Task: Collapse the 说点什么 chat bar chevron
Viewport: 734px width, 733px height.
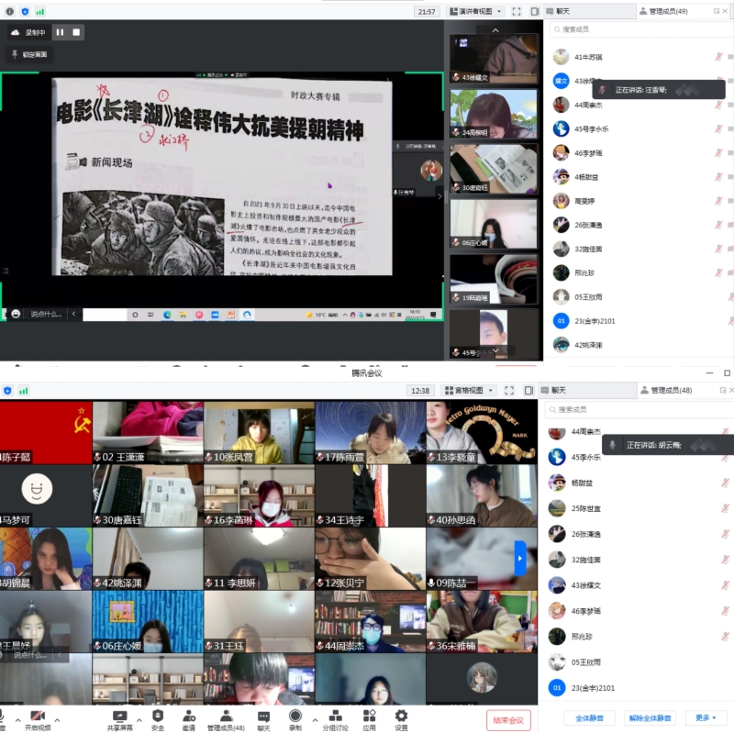Action: click(x=74, y=314)
